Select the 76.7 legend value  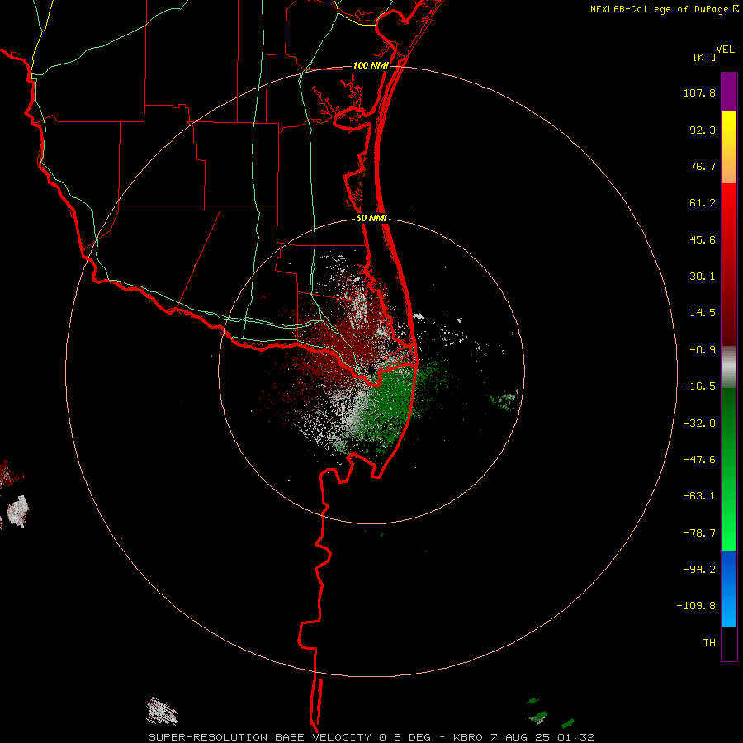click(703, 166)
